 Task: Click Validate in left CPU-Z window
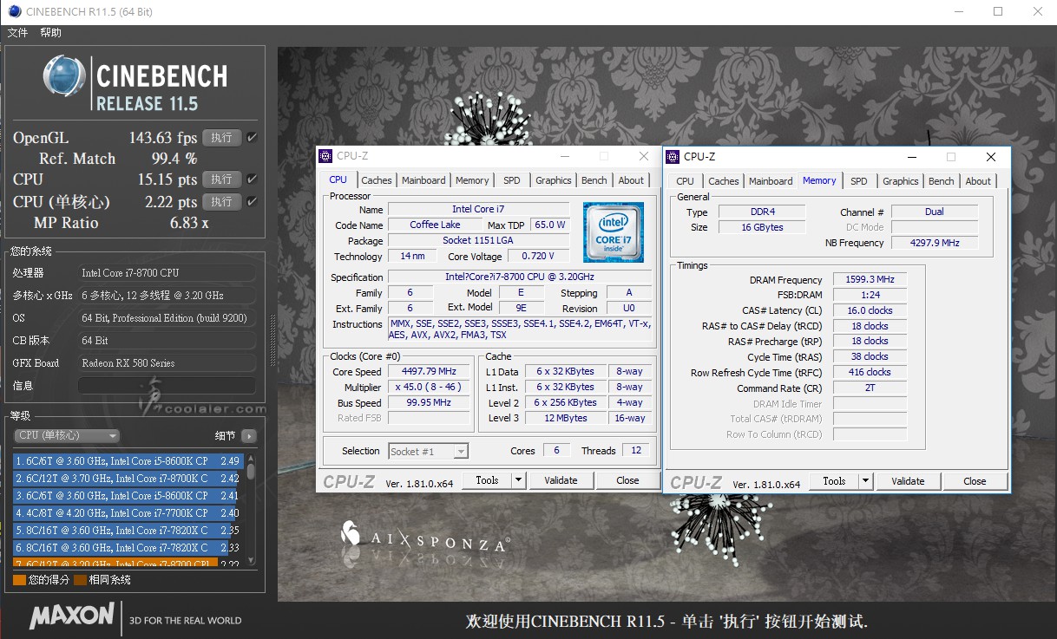[561, 480]
